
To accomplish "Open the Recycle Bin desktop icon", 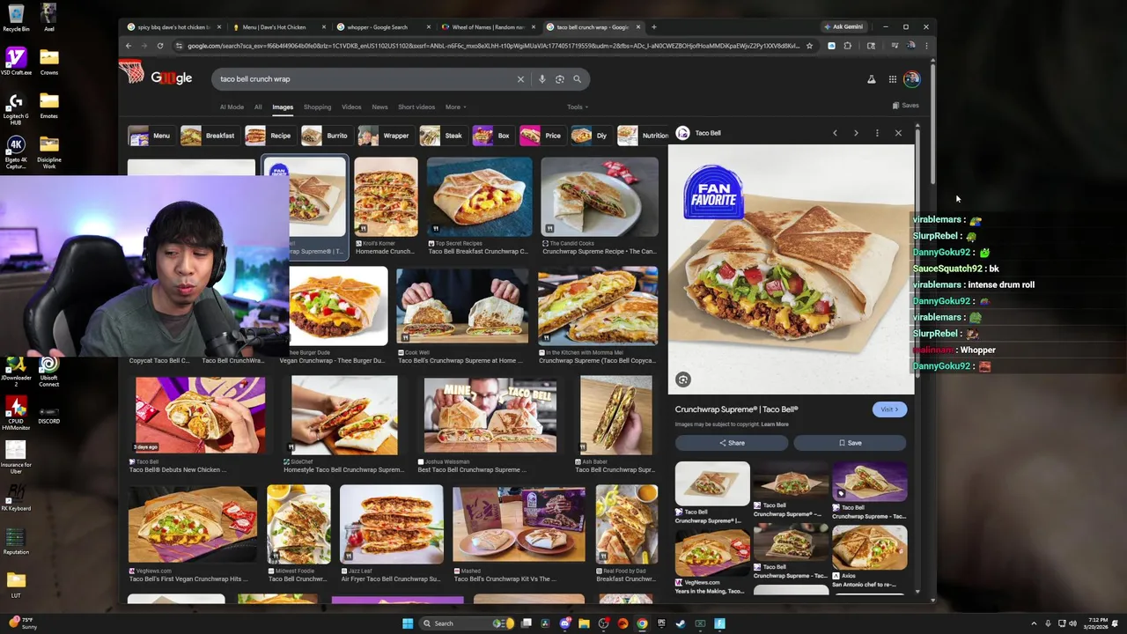I will pyautogui.click(x=16, y=17).
